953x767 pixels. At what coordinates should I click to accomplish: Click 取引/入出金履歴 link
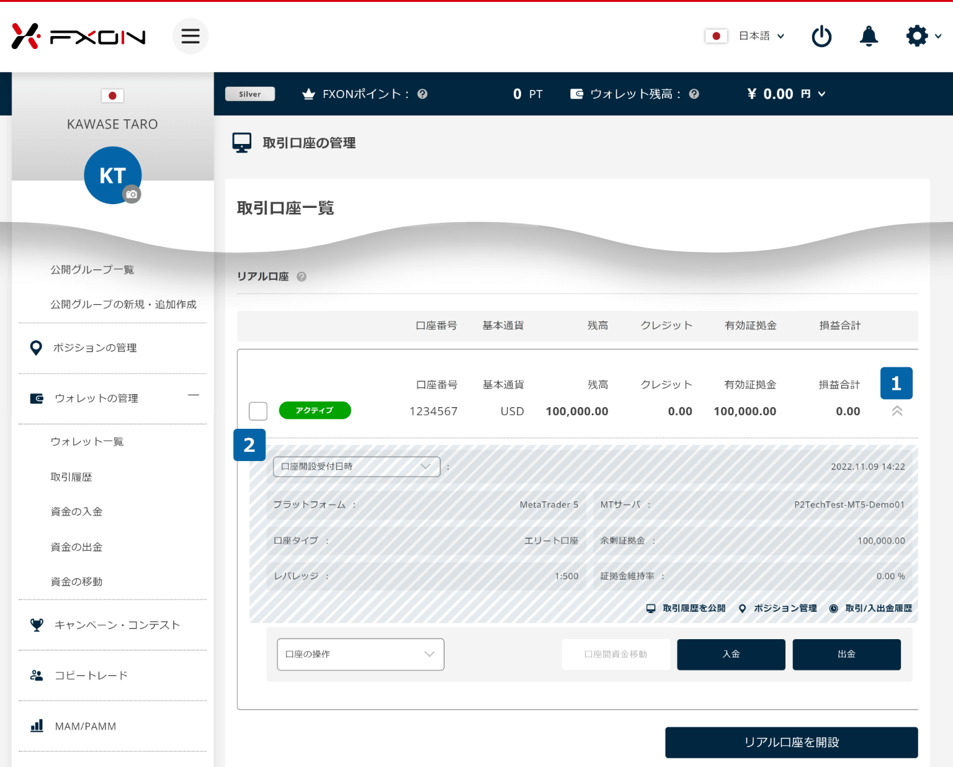(x=870, y=608)
